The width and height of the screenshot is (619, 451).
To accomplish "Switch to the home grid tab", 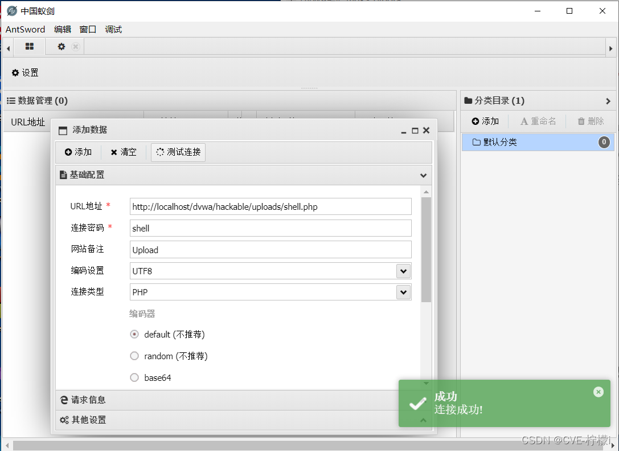I will pyautogui.click(x=30, y=47).
